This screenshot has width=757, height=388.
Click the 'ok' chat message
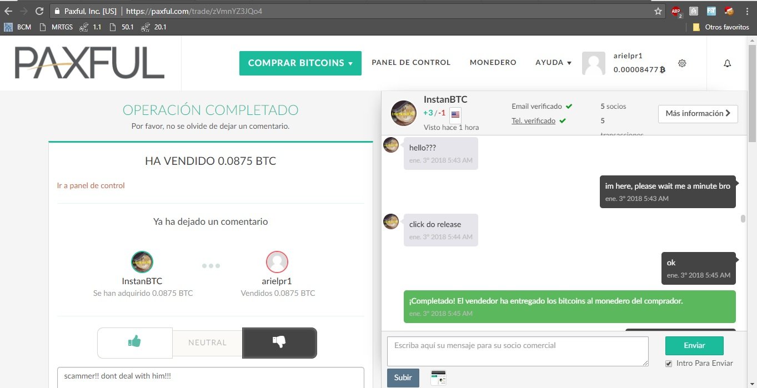coord(698,269)
